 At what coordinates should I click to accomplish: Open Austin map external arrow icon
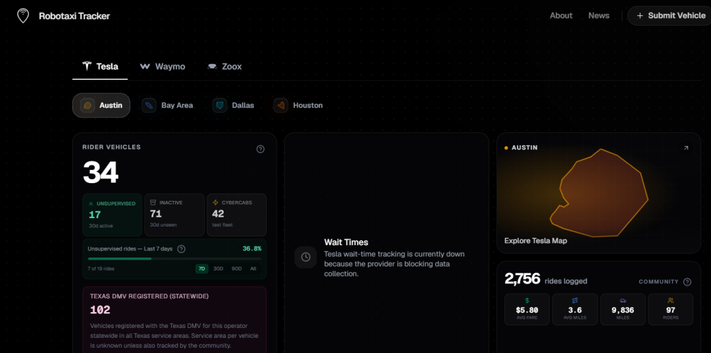click(685, 148)
